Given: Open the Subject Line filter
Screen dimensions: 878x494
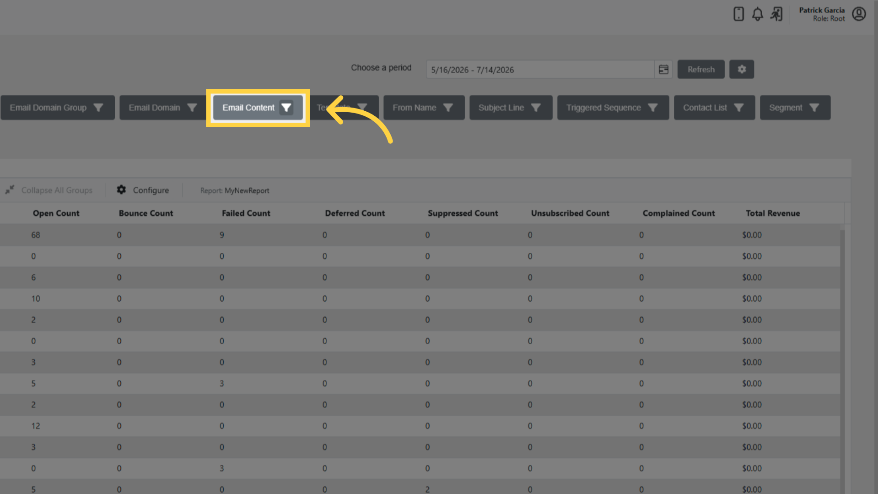Looking at the screenshot, I should click(x=511, y=108).
